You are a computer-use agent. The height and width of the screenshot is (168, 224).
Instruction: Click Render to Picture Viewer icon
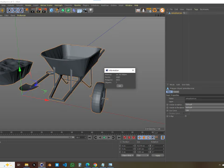[39, 10]
